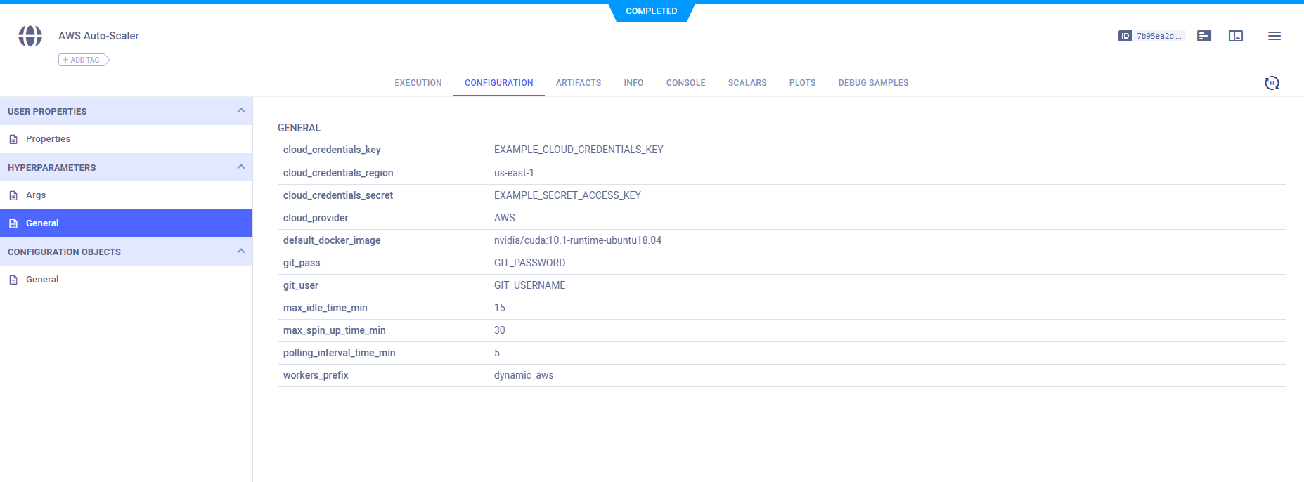Image resolution: width=1304 pixels, height=482 pixels.
Task: Click the default_docker_image value row
Action: pos(577,240)
